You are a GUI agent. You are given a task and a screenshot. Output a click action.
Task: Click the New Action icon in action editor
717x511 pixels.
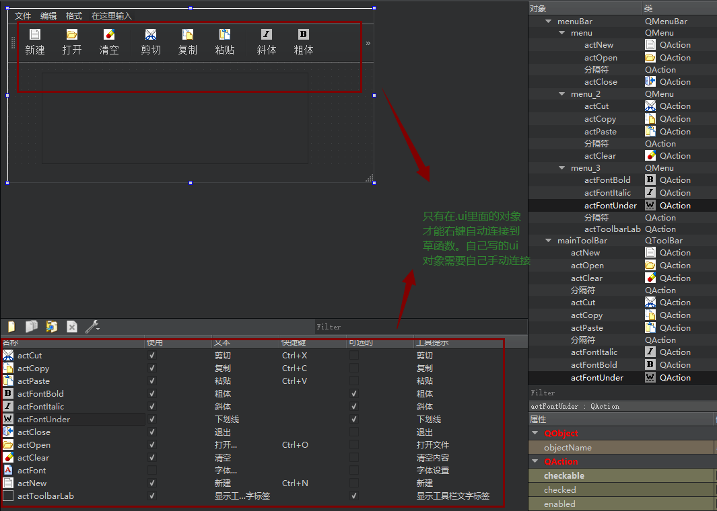(x=11, y=327)
